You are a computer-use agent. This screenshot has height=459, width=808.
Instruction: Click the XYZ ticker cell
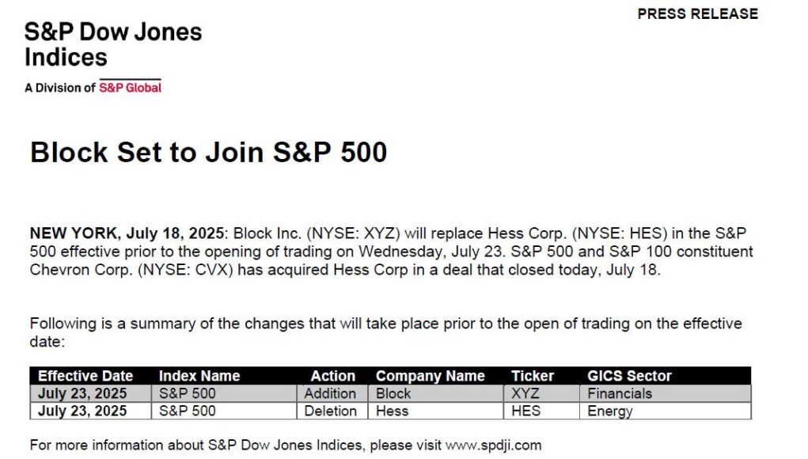point(541,393)
